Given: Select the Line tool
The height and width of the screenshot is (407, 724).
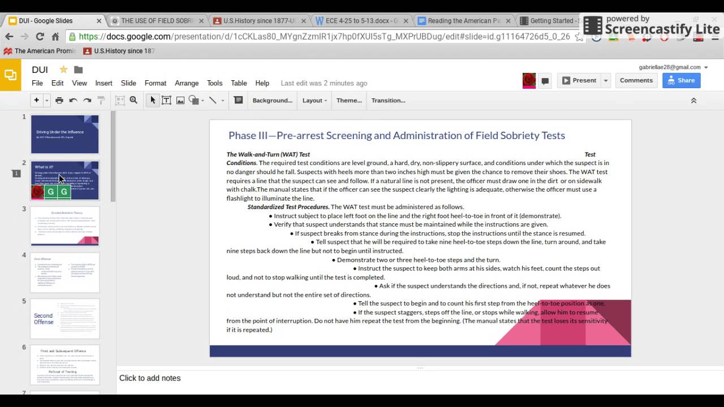Looking at the screenshot, I should pyautogui.click(x=213, y=100).
